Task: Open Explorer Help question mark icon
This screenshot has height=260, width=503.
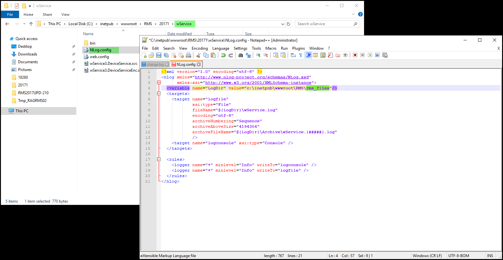Action: coord(360,15)
